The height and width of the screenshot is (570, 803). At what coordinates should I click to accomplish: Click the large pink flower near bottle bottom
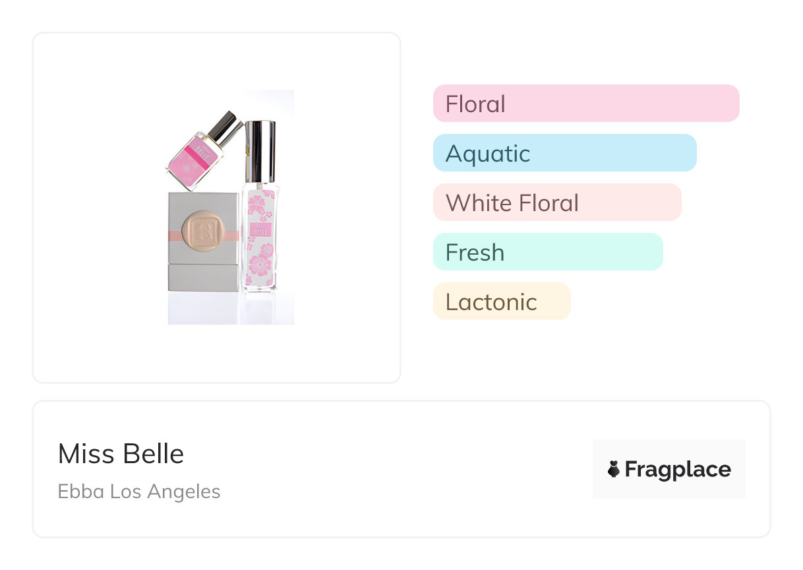(x=262, y=263)
